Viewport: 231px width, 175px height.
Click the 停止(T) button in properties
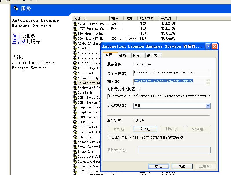[x=145, y=129]
